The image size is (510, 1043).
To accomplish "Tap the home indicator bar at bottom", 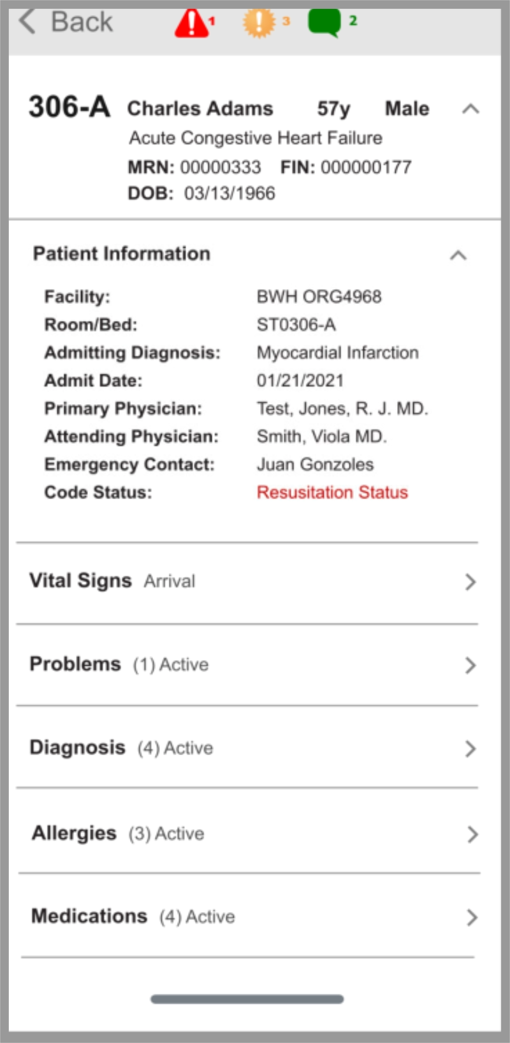I will pyautogui.click(x=247, y=999).
